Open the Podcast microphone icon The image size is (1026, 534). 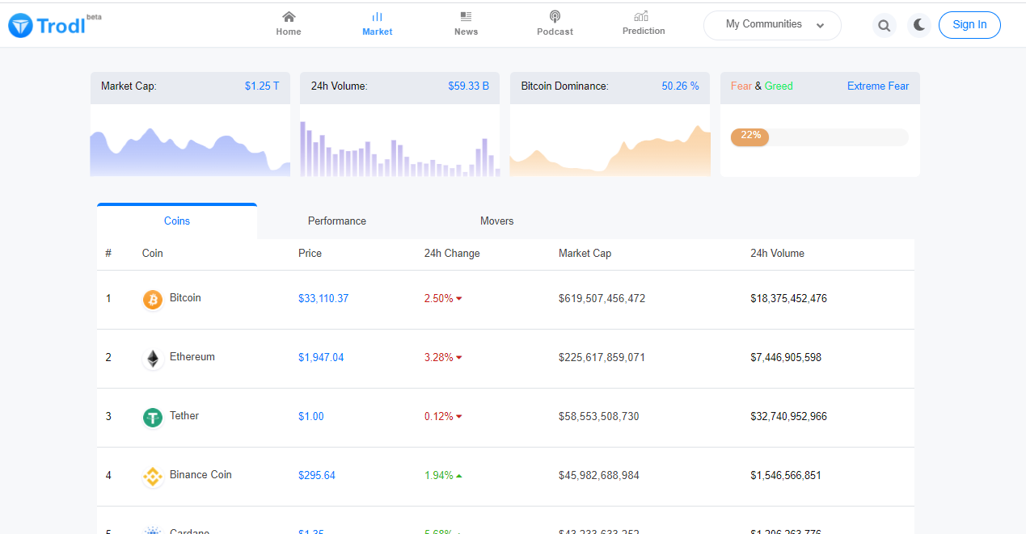pyautogui.click(x=555, y=16)
